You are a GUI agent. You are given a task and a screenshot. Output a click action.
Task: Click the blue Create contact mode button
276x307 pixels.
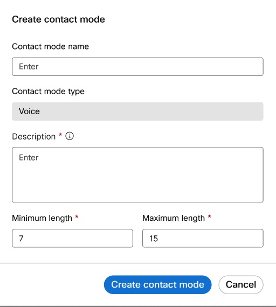tap(157, 285)
